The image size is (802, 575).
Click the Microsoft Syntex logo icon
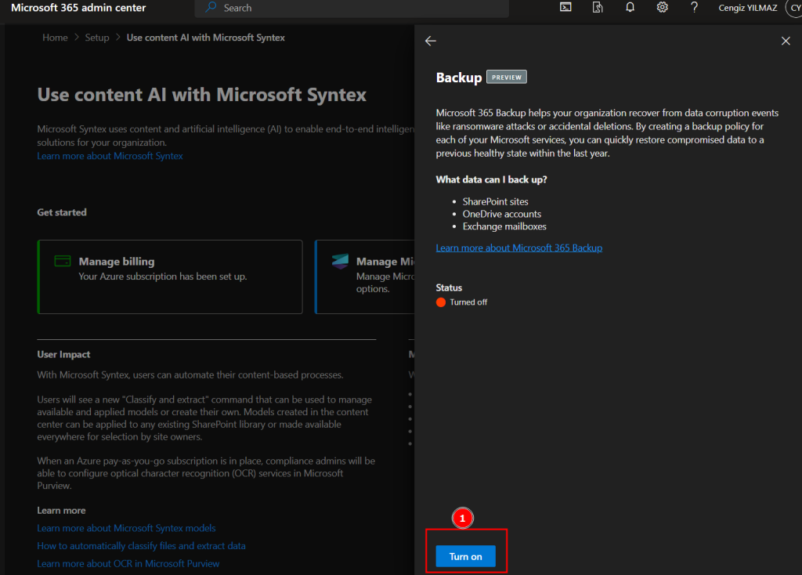(340, 262)
